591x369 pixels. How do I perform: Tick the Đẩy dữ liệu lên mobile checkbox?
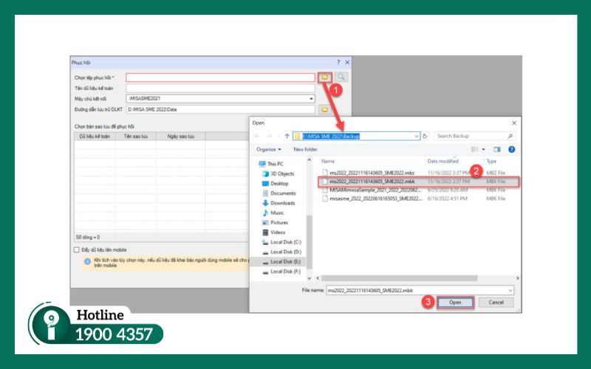click(x=77, y=249)
